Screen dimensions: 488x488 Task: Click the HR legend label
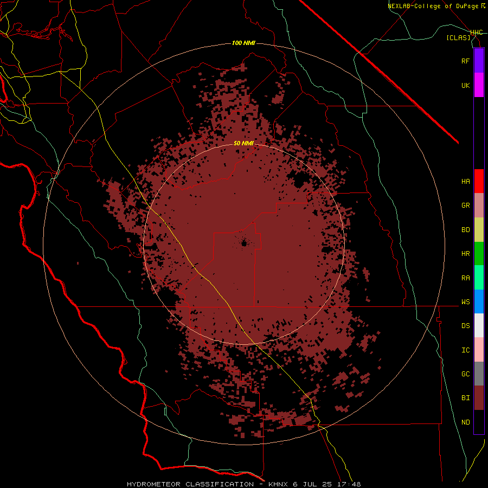pyautogui.click(x=465, y=254)
